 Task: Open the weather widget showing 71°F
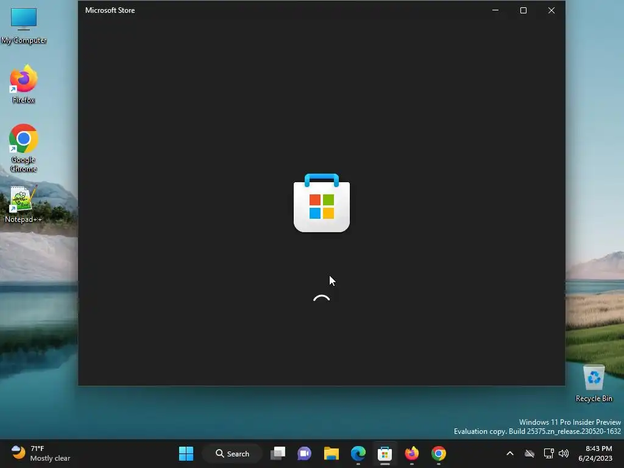[x=41, y=453]
